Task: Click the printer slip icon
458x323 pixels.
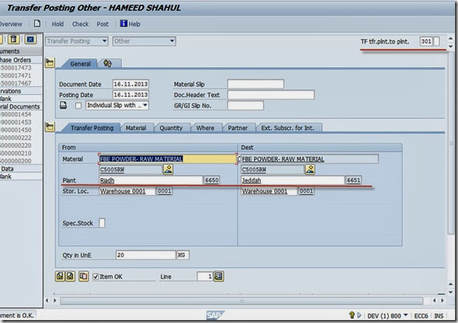Action: point(64,105)
